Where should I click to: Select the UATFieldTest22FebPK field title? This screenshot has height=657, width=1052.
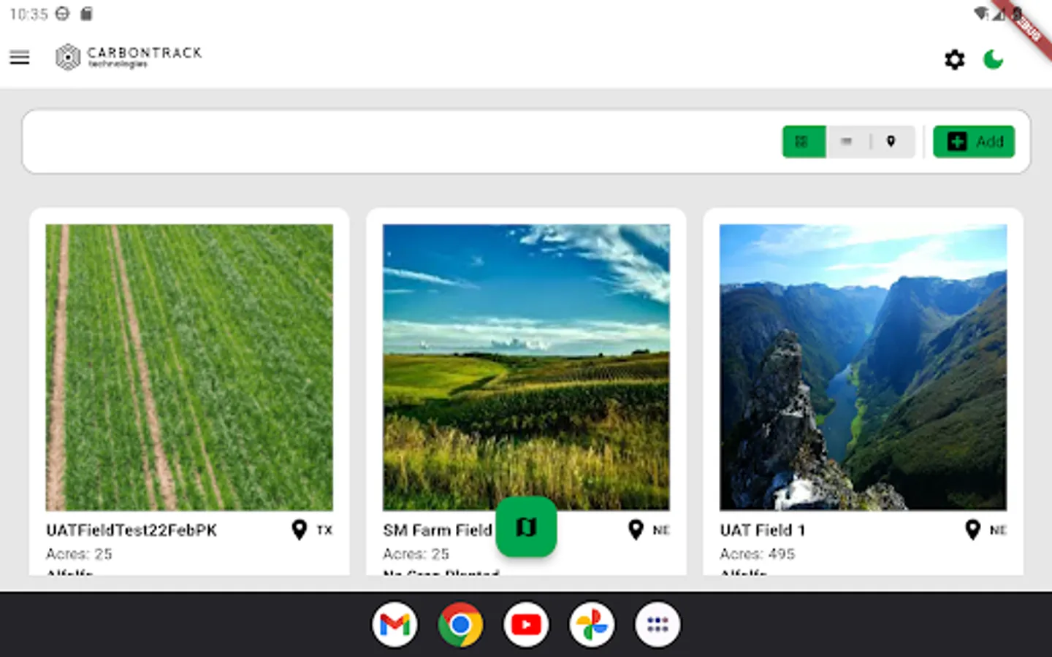coord(131,531)
